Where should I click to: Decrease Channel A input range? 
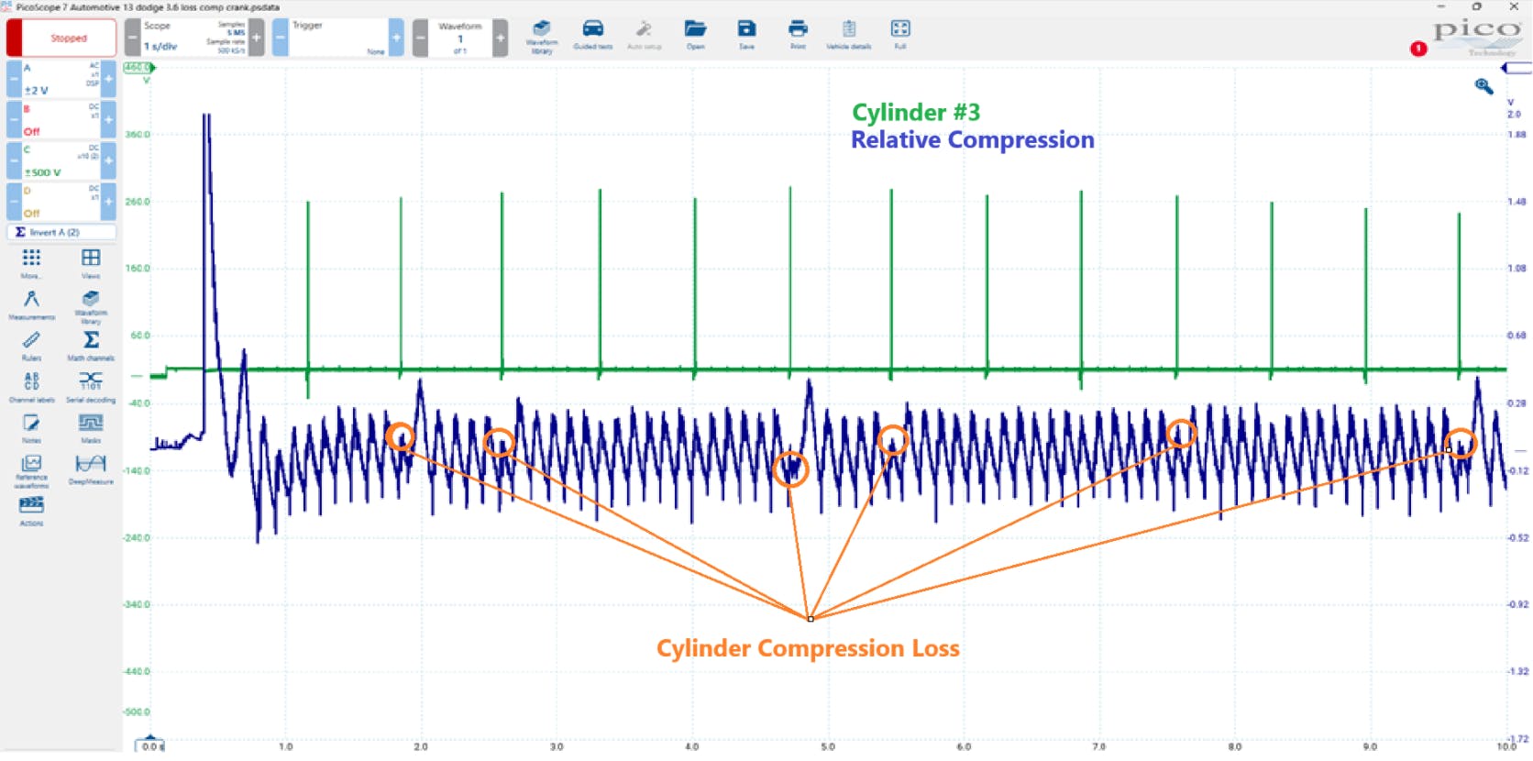click(14, 79)
